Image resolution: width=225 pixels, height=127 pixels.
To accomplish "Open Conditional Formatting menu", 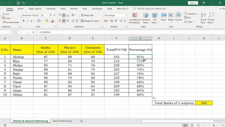I will (x=134, y=18).
